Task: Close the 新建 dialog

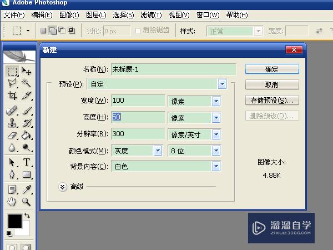Action: 294,50
